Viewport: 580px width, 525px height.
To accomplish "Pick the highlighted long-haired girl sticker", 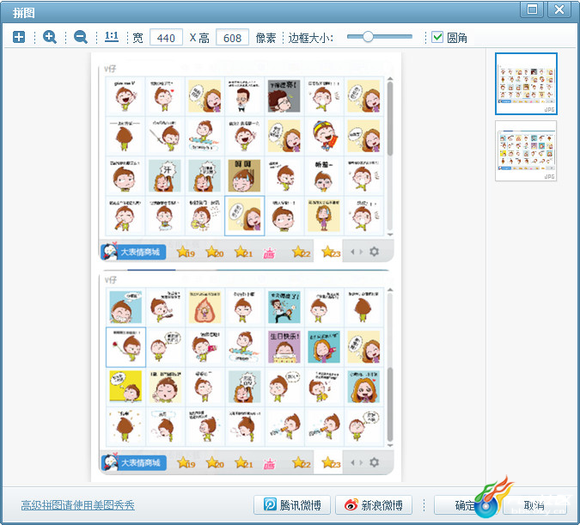I will pos(245,216).
